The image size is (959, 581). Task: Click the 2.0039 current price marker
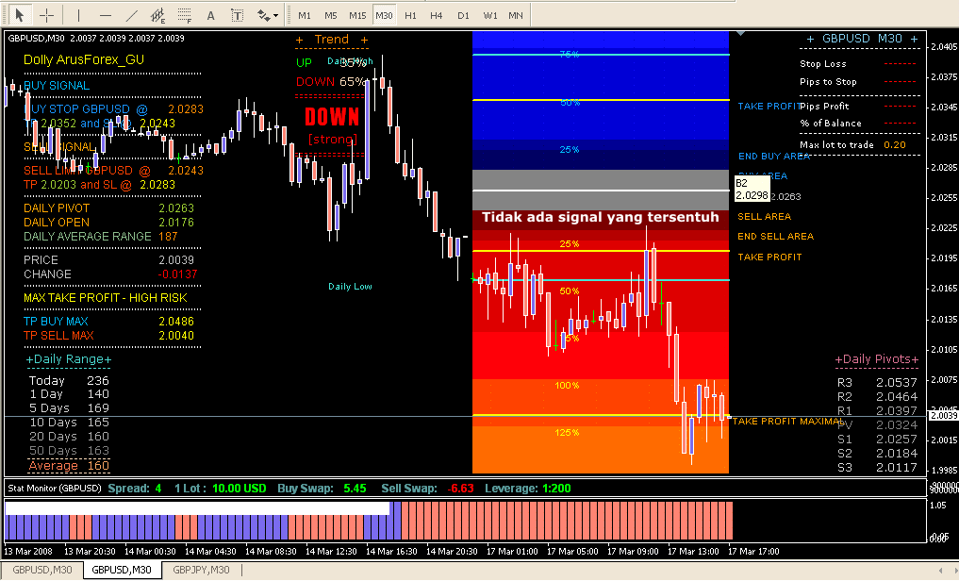(x=943, y=415)
